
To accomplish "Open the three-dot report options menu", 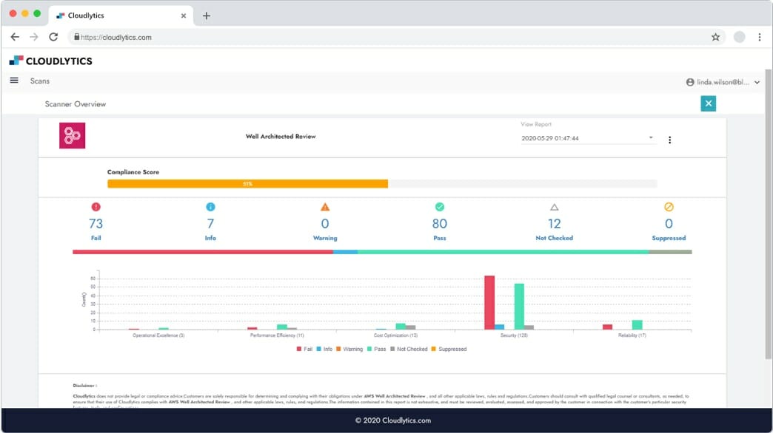I will [669, 140].
